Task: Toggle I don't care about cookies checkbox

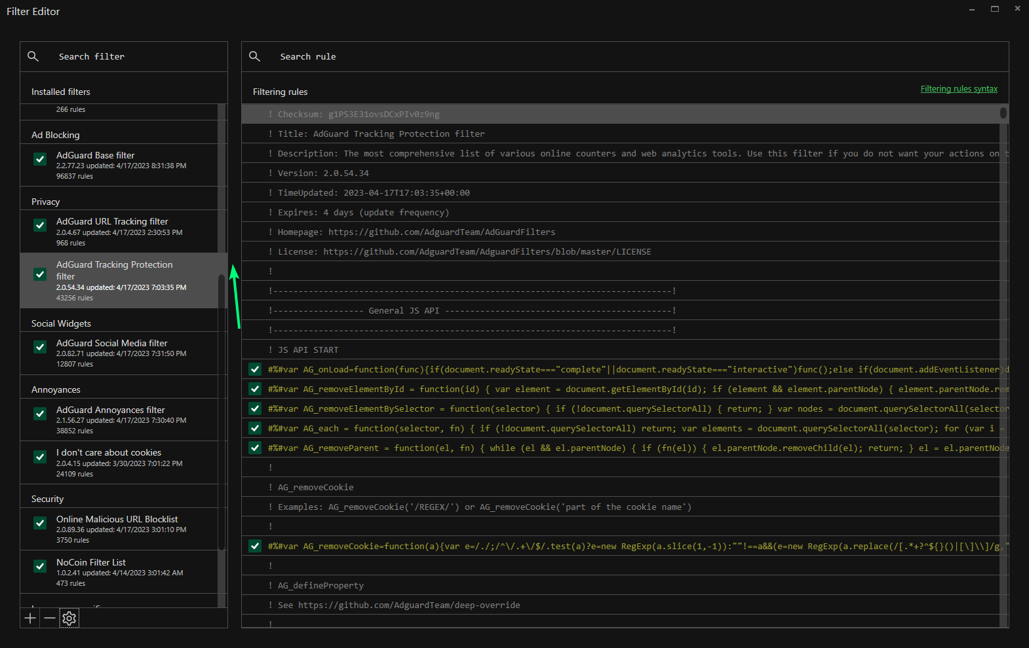Action: tap(40, 457)
